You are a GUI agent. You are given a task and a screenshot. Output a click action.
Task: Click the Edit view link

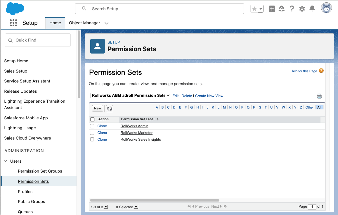(176, 96)
